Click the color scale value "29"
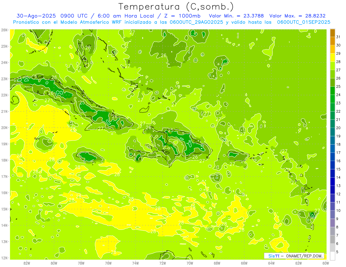The height and width of the screenshot is (267, 346). (338, 54)
